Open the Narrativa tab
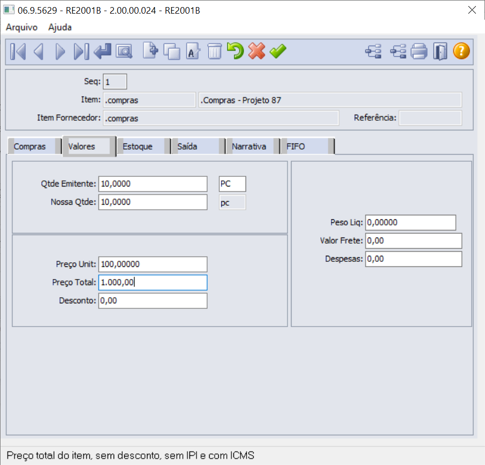The height and width of the screenshot is (465, 485). click(253, 147)
